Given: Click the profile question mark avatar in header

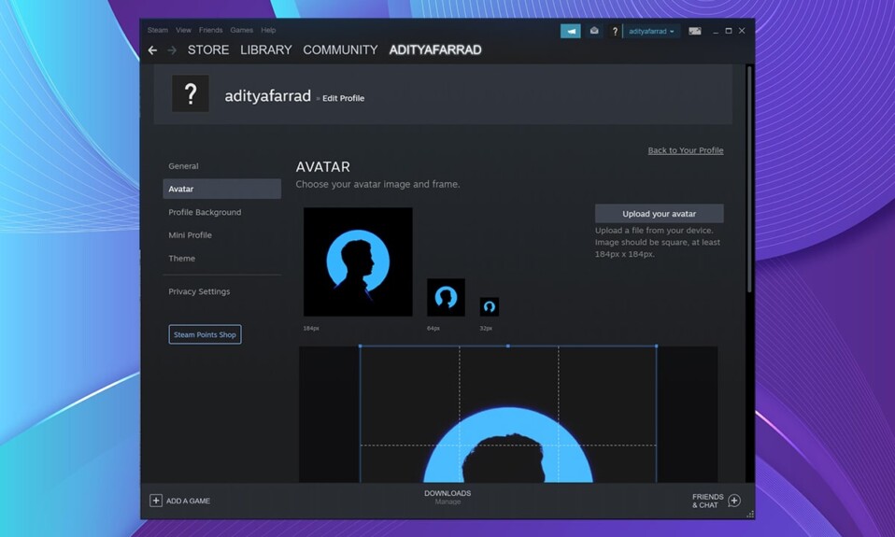Looking at the screenshot, I should (x=191, y=94).
